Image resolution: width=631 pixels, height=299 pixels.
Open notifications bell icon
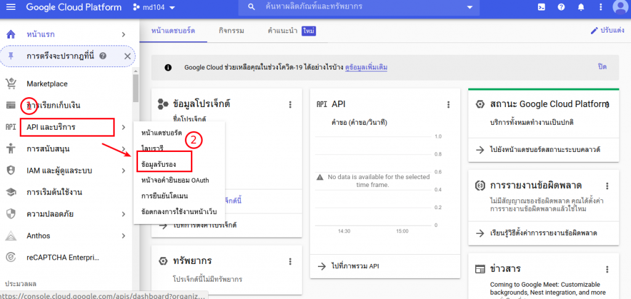click(x=580, y=7)
